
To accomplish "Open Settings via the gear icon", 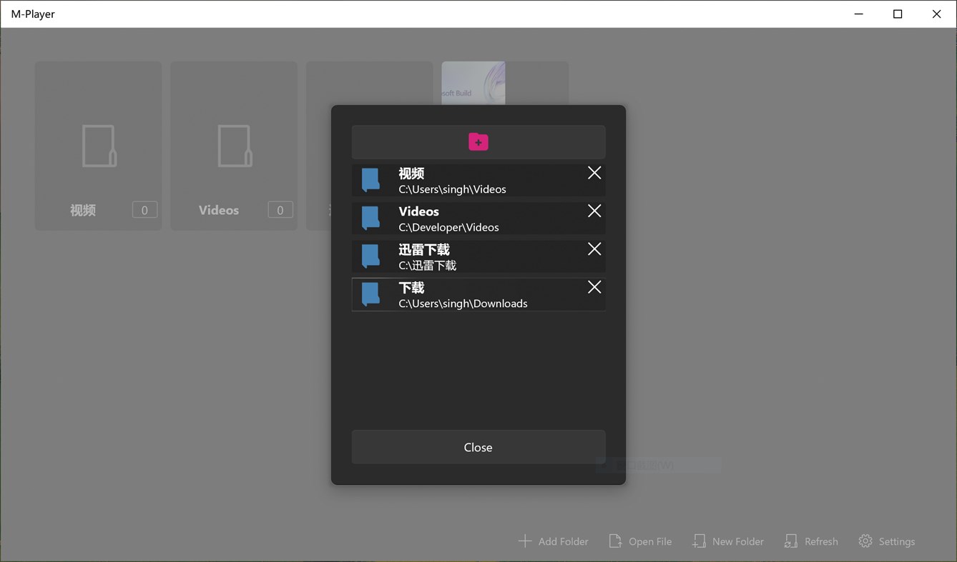I will [864, 541].
